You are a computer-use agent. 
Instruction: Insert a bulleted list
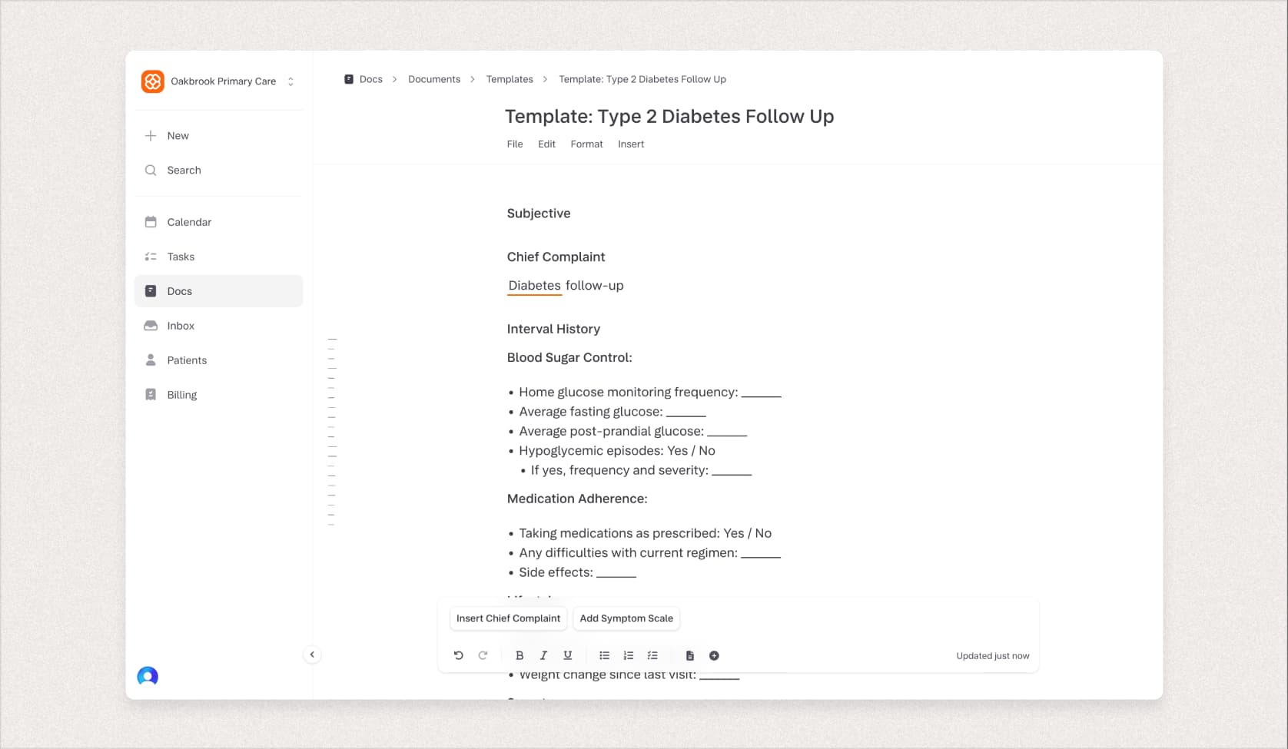click(604, 655)
